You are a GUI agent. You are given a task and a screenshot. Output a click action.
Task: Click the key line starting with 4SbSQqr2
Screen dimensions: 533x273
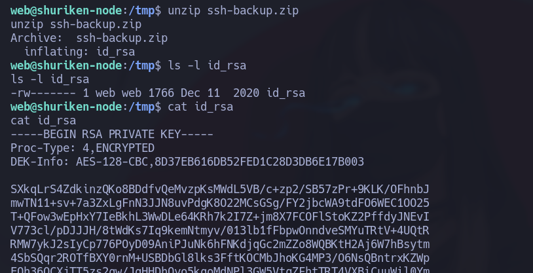tap(219, 258)
